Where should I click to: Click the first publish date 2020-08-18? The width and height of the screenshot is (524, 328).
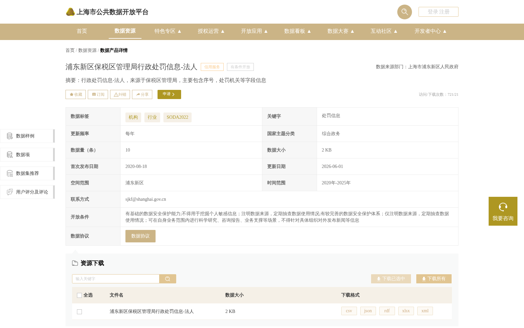click(x=136, y=167)
